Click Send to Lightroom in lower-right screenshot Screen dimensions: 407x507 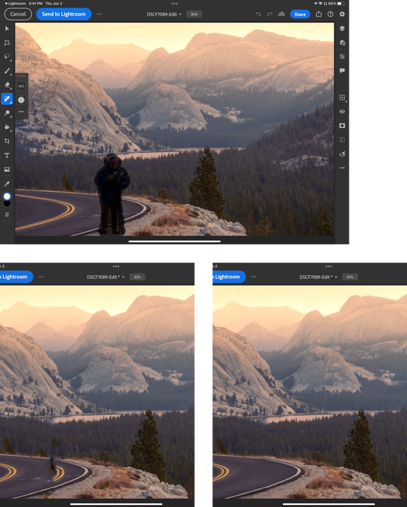(x=228, y=277)
